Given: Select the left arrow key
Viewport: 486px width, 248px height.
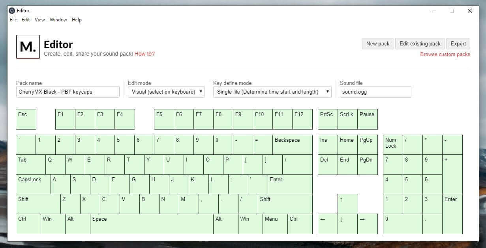Looking at the screenshot, I should tap(328, 224).
